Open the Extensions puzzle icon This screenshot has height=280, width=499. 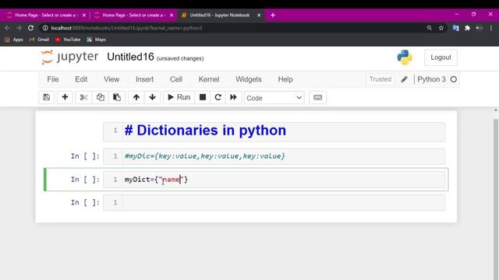click(x=468, y=28)
